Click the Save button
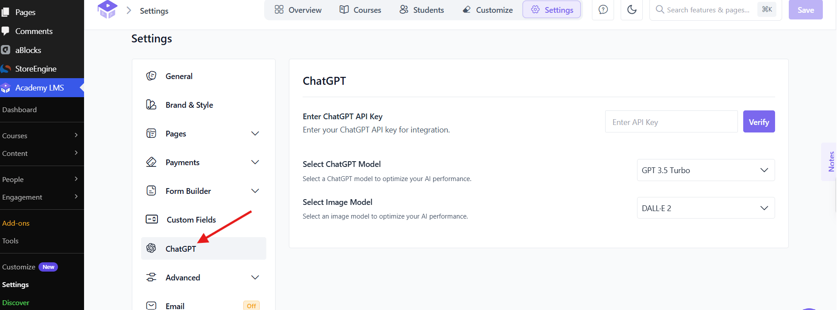Image resolution: width=837 pixels, height=310 pixels. (806, 10)
